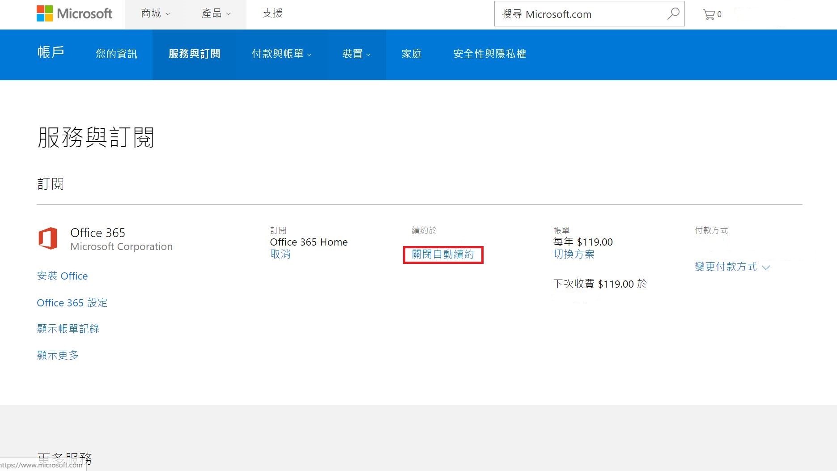
Task: Click 安裝 Office link
Action: click(x=62, y=276)
